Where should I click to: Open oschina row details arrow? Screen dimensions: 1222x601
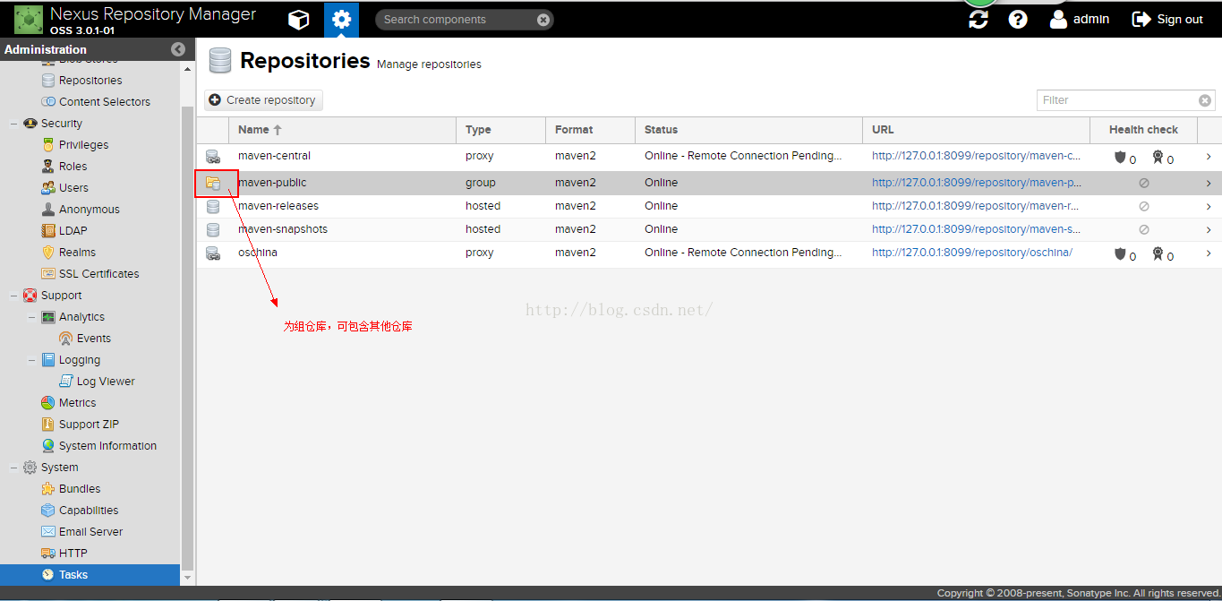pos(1209,253)
